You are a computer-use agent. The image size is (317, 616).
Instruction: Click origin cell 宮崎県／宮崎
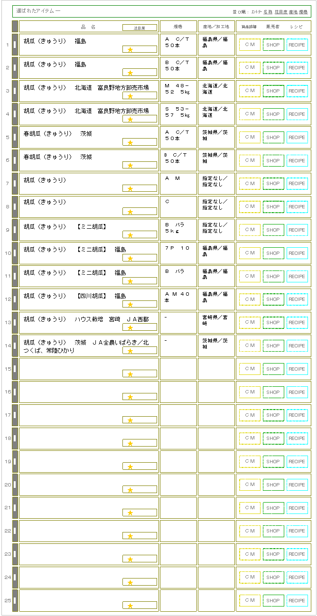click(x=216, y=323)
